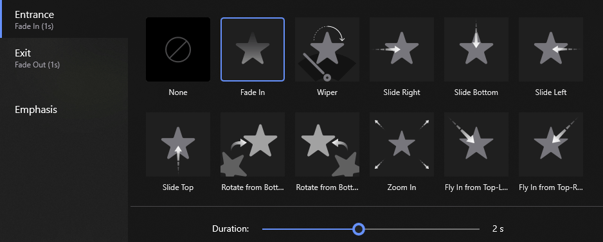Click the 2 s duration value
Viewport: 603px width, 242px height.
pos(498,229)
